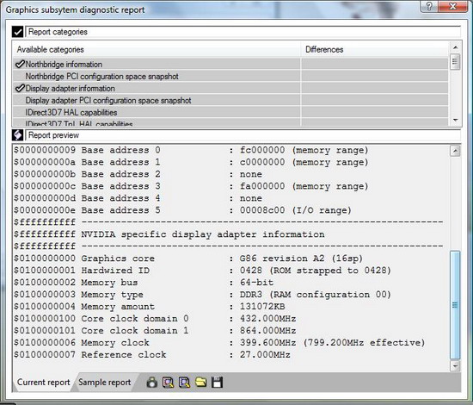Image resolution: width=473 pixels, height=405 pixels.
Task: Click the blue-framed magnifier report icon
Action: point(184,383)
